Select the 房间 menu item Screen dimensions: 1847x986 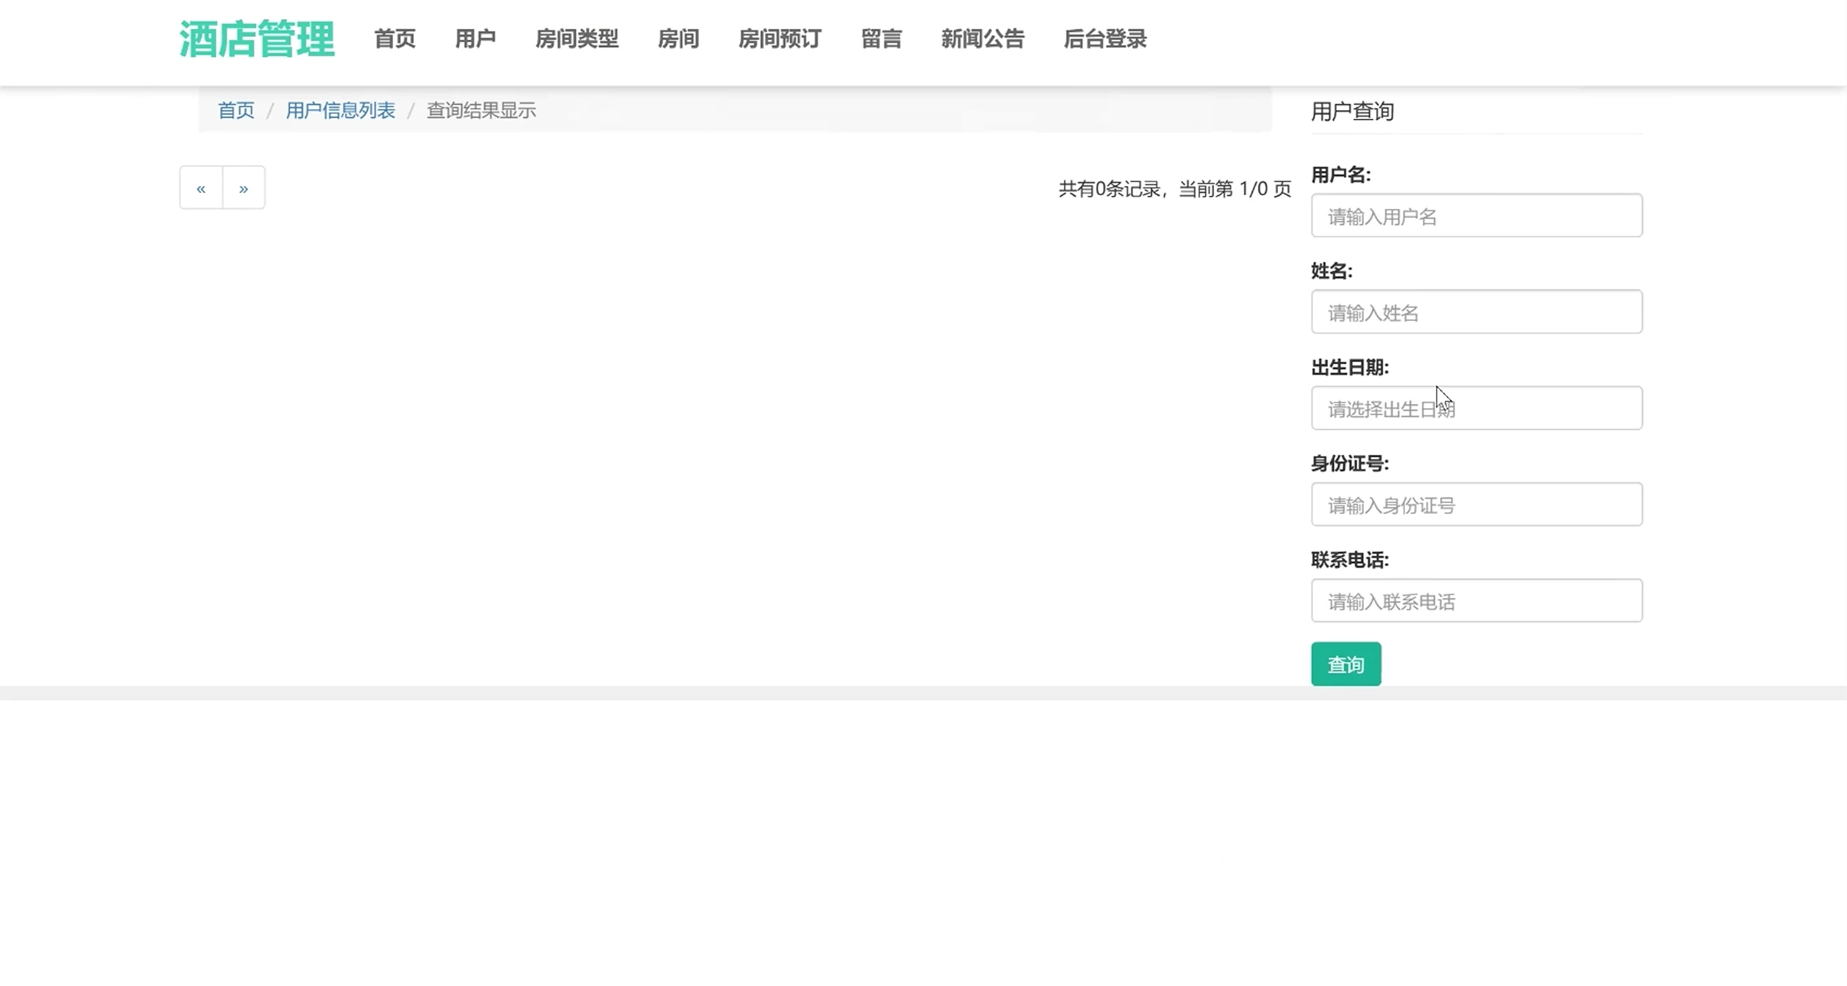click(678, 38)
